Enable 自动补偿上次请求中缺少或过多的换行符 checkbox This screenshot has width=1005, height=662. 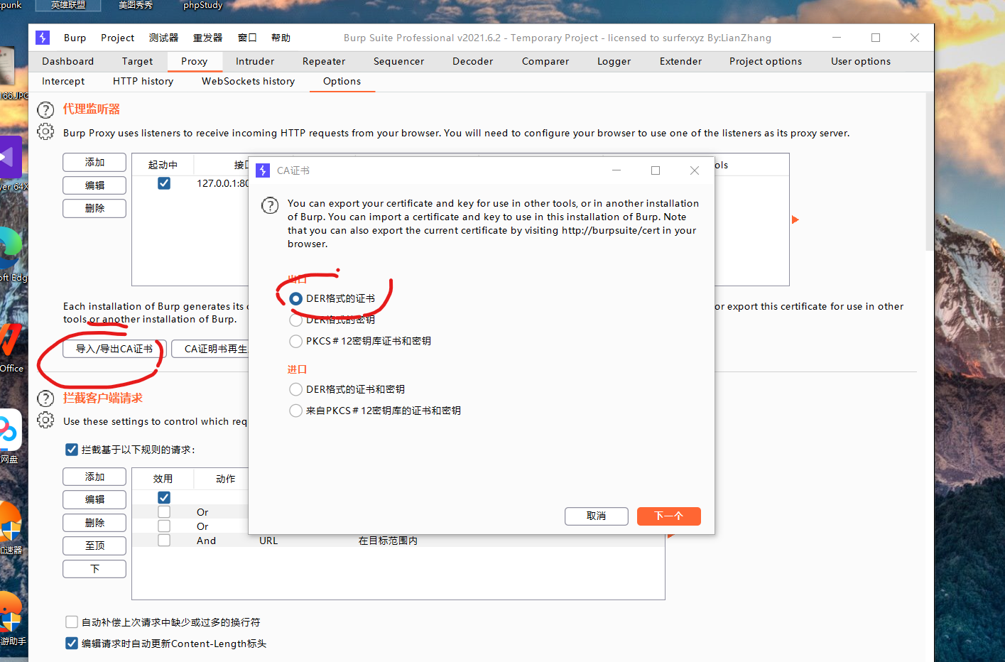pos(72,622)
